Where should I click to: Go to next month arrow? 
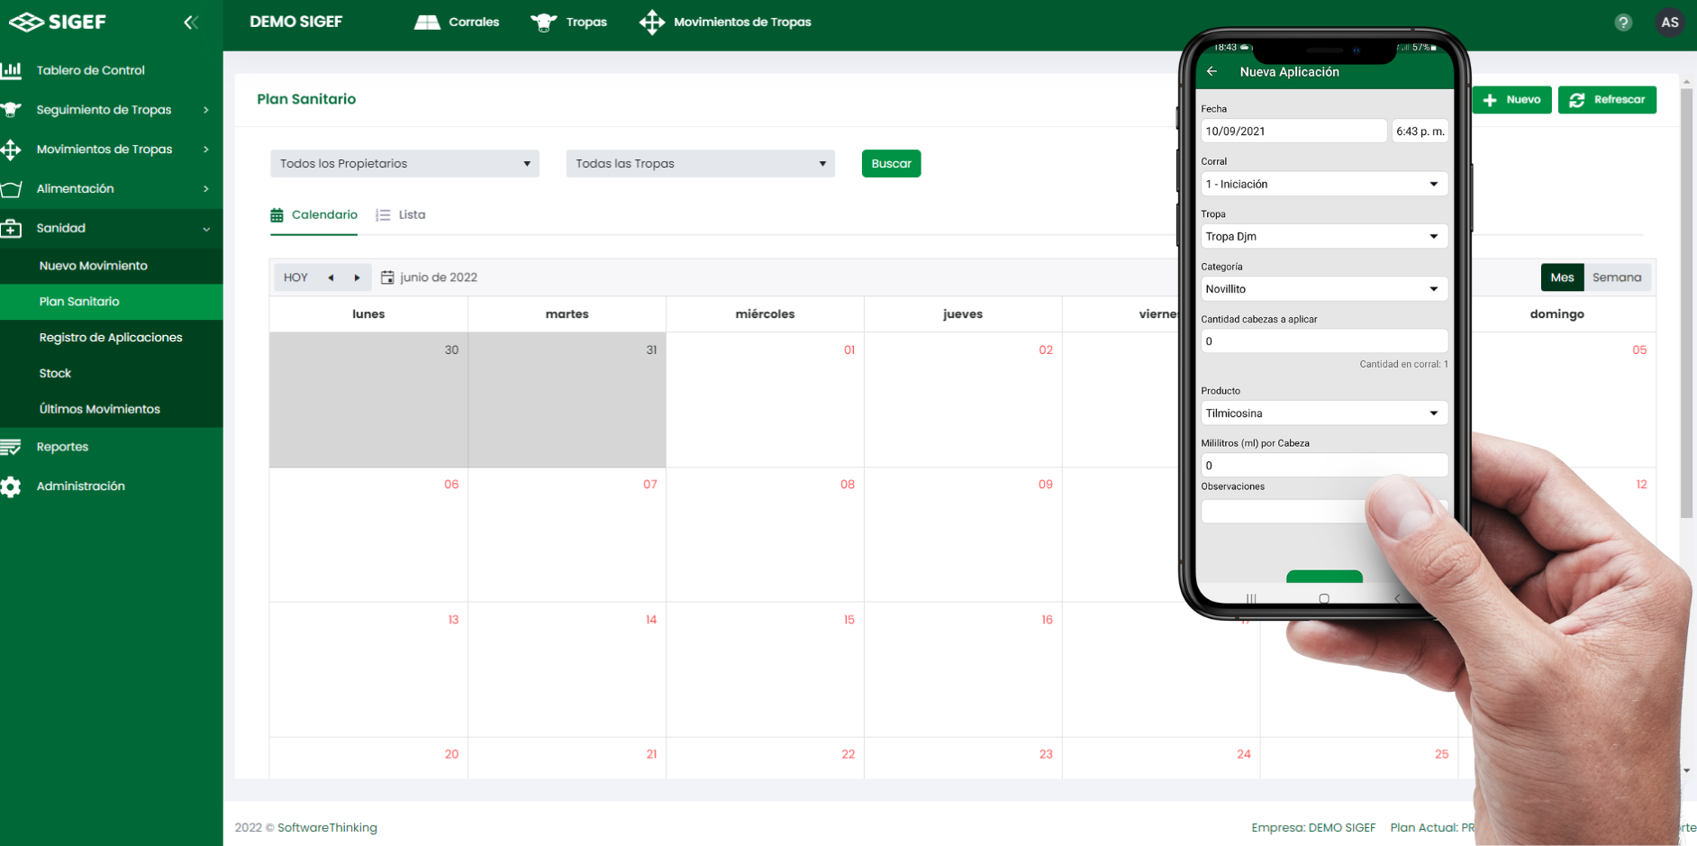point(357,277)
